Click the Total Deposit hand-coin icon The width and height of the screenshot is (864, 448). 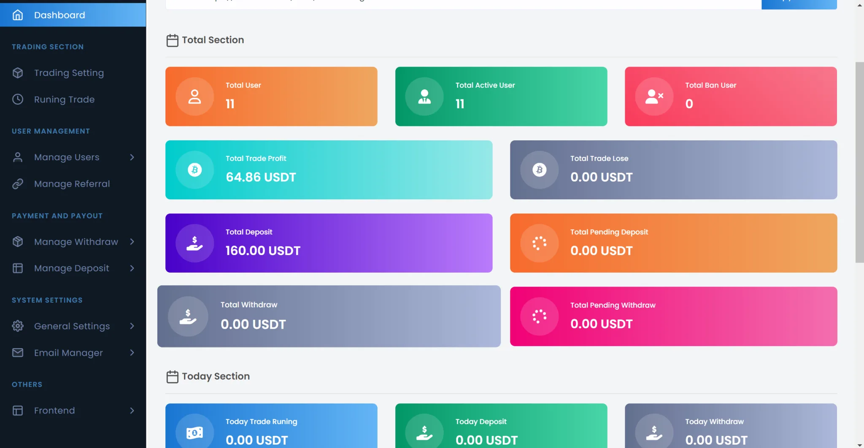194,243
